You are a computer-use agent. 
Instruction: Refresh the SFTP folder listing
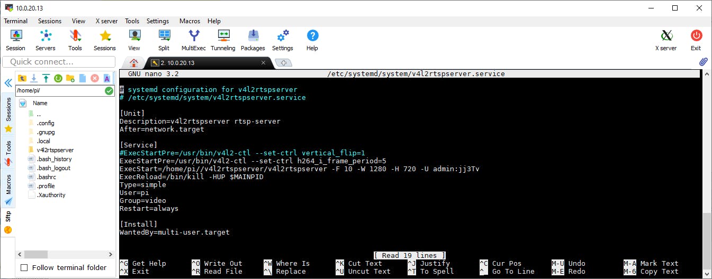point(58,78)
